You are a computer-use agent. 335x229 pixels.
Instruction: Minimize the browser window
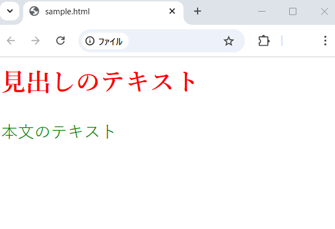262,12
